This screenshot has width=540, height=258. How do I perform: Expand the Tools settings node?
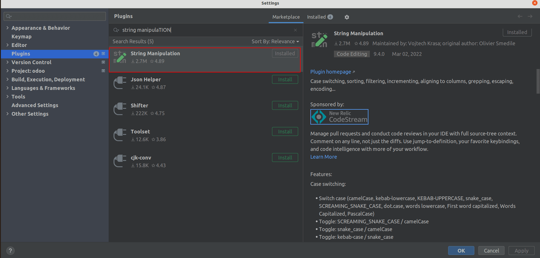7,96
